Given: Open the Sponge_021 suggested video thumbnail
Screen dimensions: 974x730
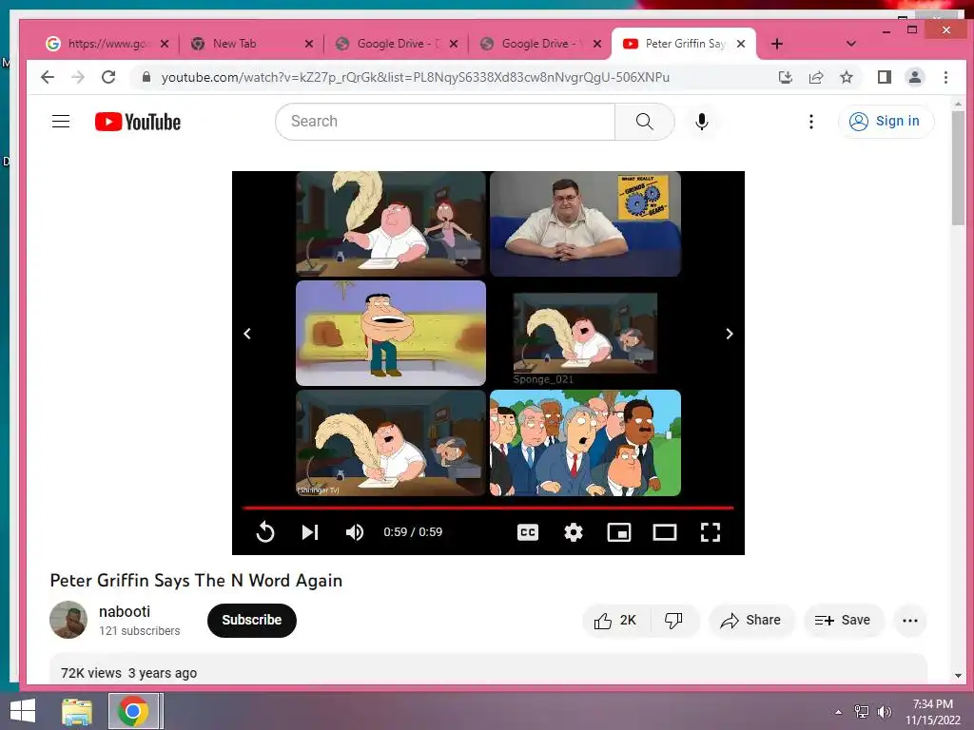Looking at the screenshot, I should click(585, 334).
